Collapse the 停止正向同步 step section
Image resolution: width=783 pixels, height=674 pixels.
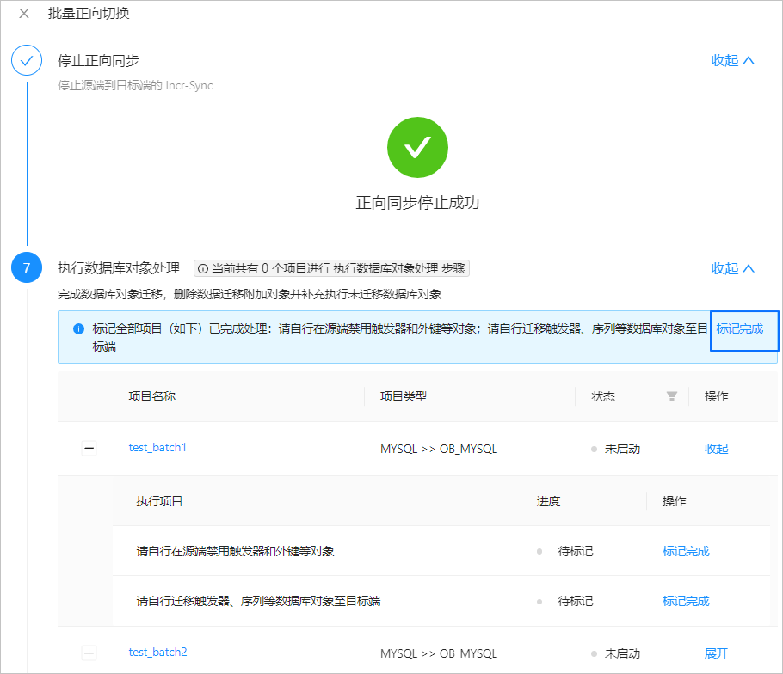click(732, 60)
